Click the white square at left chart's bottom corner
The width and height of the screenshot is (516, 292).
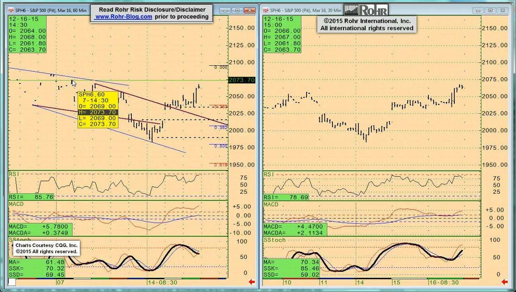pos(12,282)
